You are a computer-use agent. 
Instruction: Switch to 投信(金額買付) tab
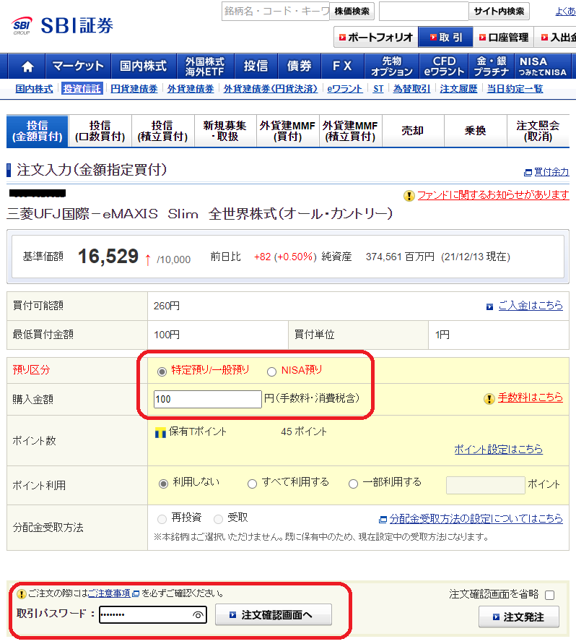pos(38,131)
